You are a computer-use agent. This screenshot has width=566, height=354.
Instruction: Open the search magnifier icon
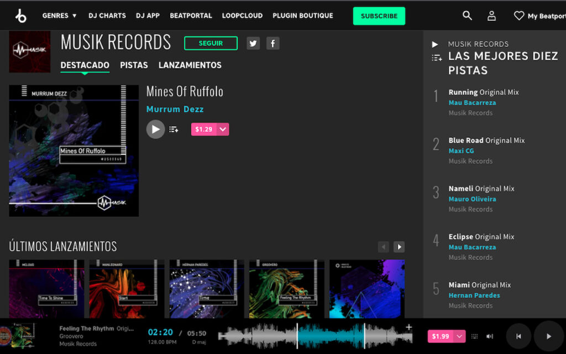[467, 15]
